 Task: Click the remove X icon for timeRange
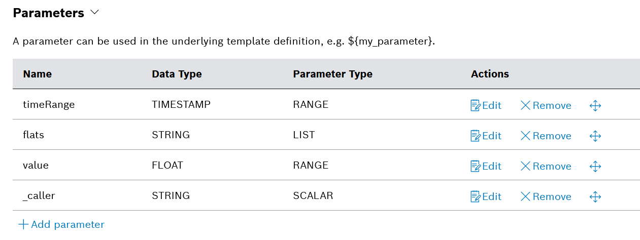point(525,105)
